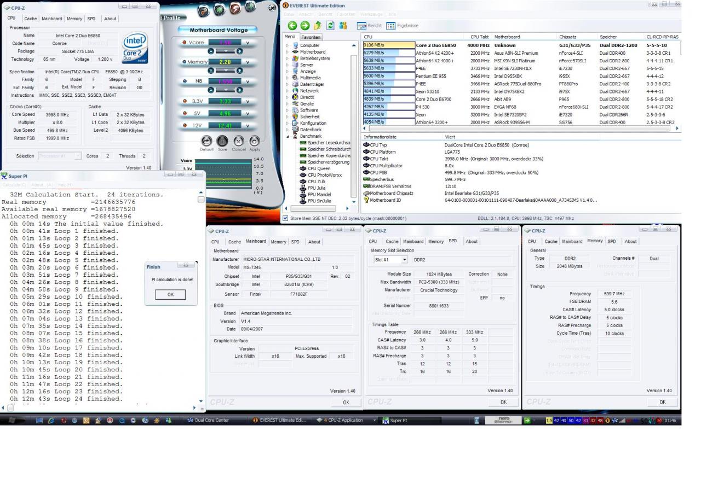Click the Cancel round icon in Dual Core Center
This screenshot has height=478, width=701.
click(239, 141)
